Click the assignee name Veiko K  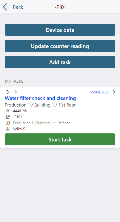[x=19, y=129]
